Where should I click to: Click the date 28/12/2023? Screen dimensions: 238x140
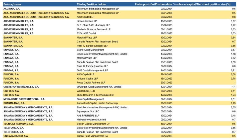tap(166, 103)
